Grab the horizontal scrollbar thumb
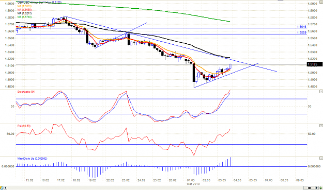Viewport: 323px width, 190px height. [310, 188]
